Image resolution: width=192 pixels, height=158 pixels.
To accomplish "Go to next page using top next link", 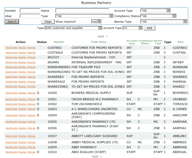I will click(x=102, y=36).
